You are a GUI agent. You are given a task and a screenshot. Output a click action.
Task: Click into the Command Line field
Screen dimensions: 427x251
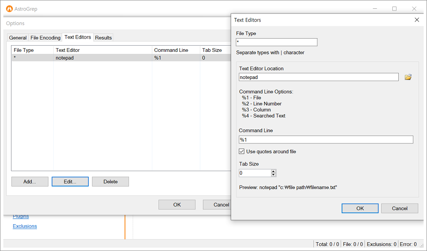pyautogui.click(x=326, y=140)
